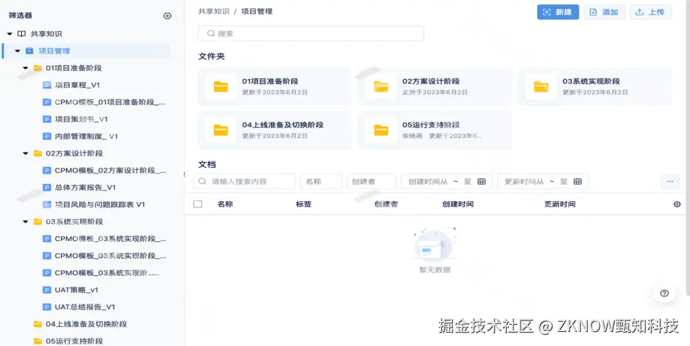The width and height of the screenshot is (690, 346).
Task: Open CPMO模板_01项目准备阶段 document in tree
Action: [110, 103]
